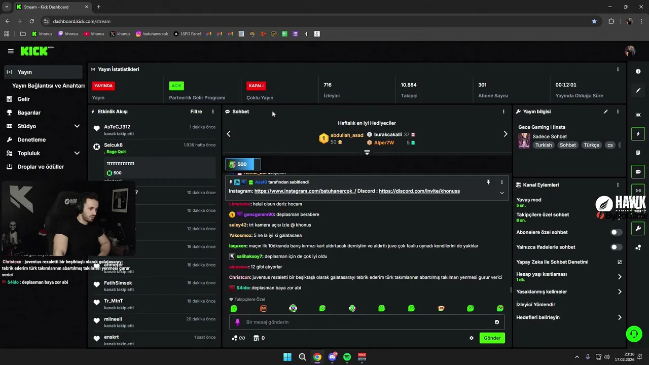The height and width of the screenshot is (365, 649).
Task: Show next slide in Haftalık en iyi Hediyeciler
Action: point(505,134)
